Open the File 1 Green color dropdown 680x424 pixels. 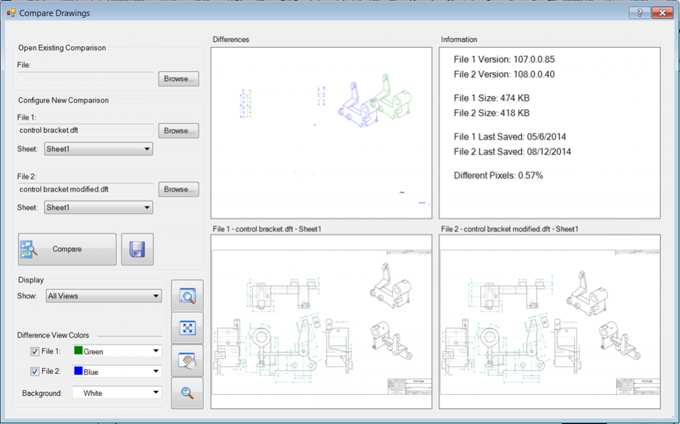(117, 351)
